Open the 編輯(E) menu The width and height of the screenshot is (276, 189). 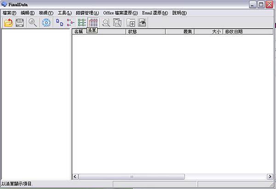[x=28, y=13]
